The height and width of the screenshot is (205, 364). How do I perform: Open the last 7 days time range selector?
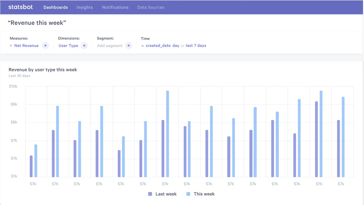tap(196, 45)
